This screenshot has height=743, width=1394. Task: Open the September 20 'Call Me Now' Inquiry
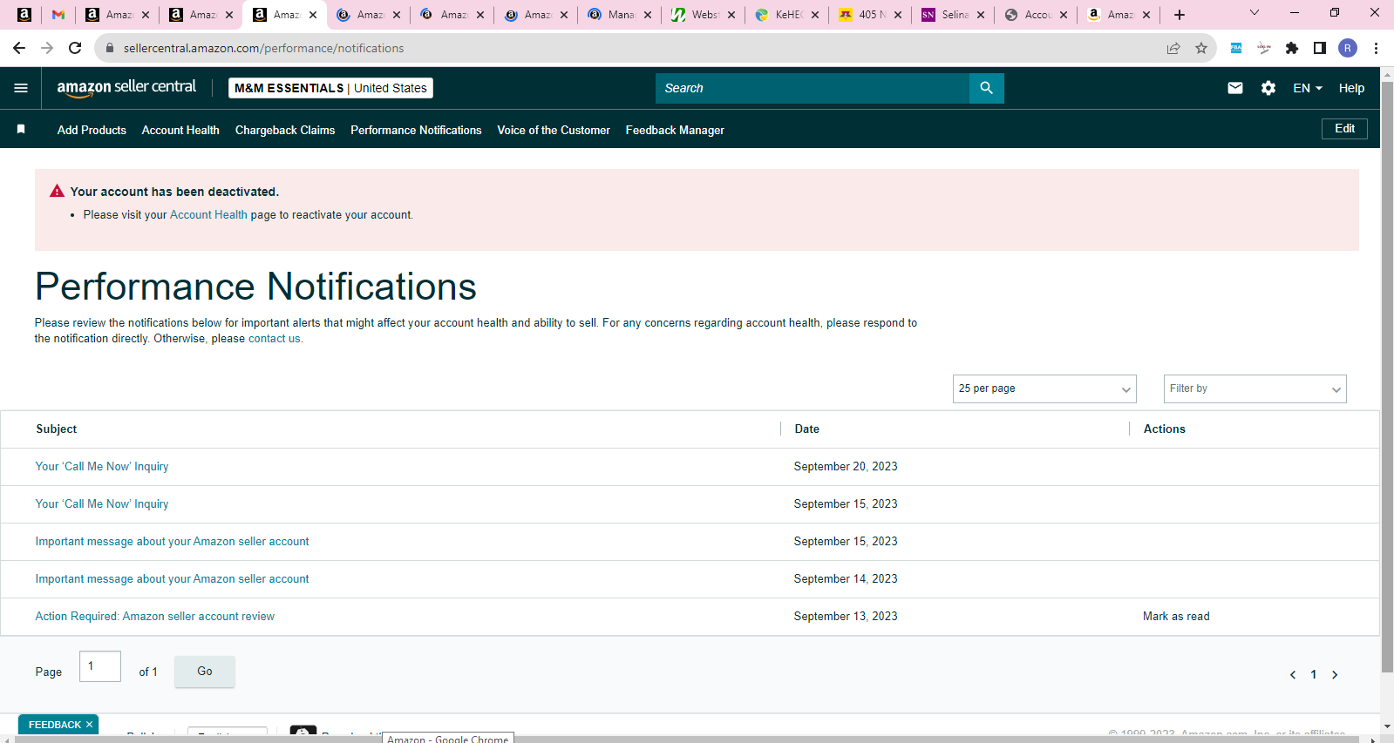(x=102, y=467)
